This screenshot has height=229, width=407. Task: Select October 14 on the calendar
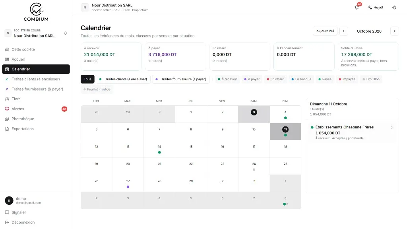pos(159,149)
